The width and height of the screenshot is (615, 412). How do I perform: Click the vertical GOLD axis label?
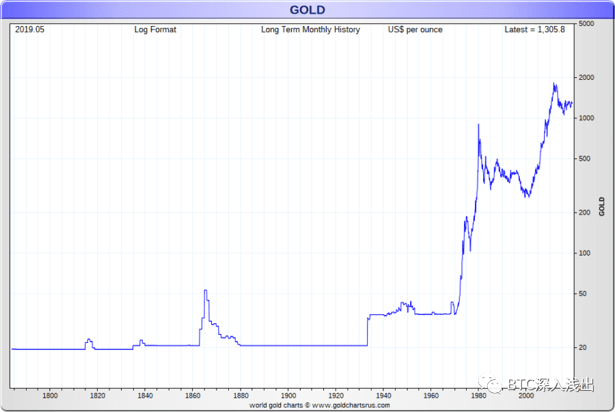pyautogui.click(x=601, y=206)
